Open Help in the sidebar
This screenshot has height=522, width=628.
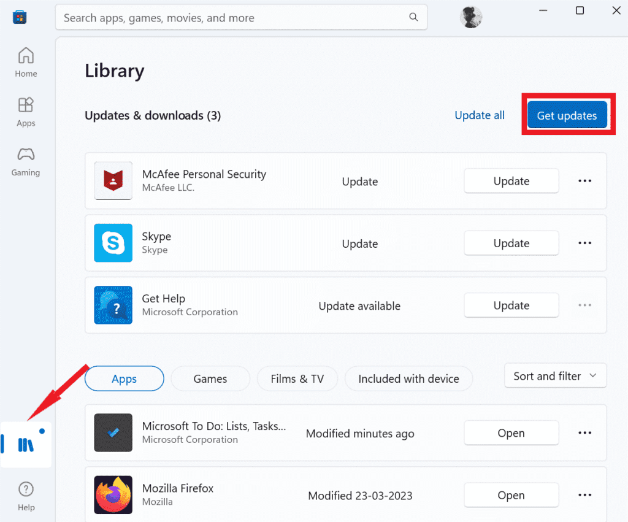tap(26, 496)
